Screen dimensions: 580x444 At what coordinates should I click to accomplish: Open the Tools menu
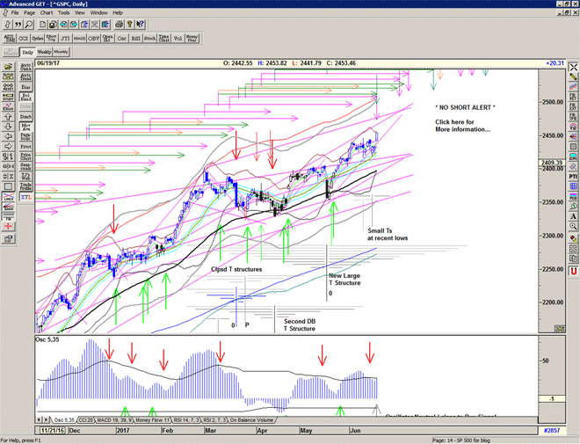(x=63, y=13)
